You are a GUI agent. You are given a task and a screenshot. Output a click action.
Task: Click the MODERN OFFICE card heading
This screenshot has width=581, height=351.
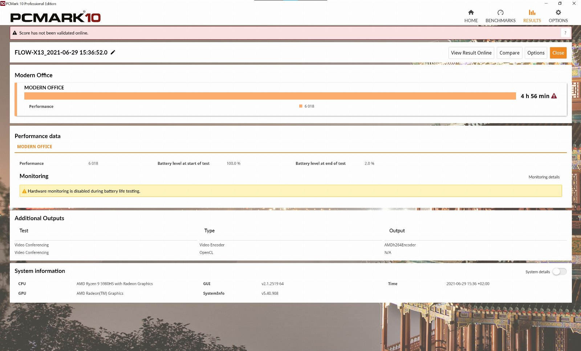pyautogui.click(x=44, y=88)
